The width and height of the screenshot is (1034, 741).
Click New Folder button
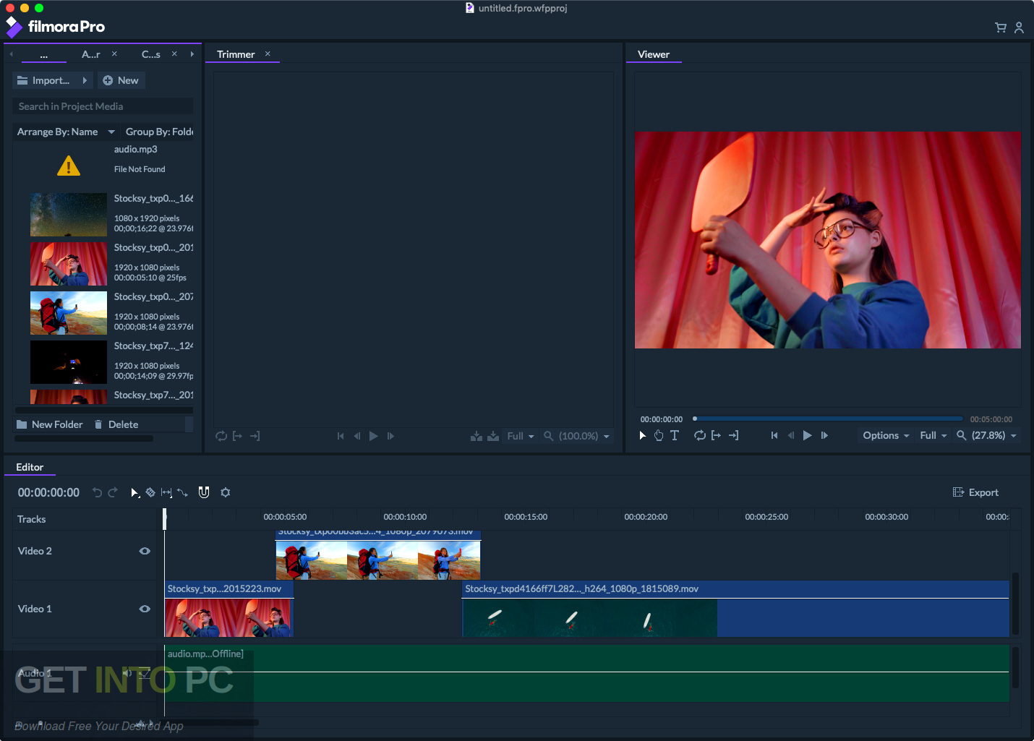(x=49, y=424)
